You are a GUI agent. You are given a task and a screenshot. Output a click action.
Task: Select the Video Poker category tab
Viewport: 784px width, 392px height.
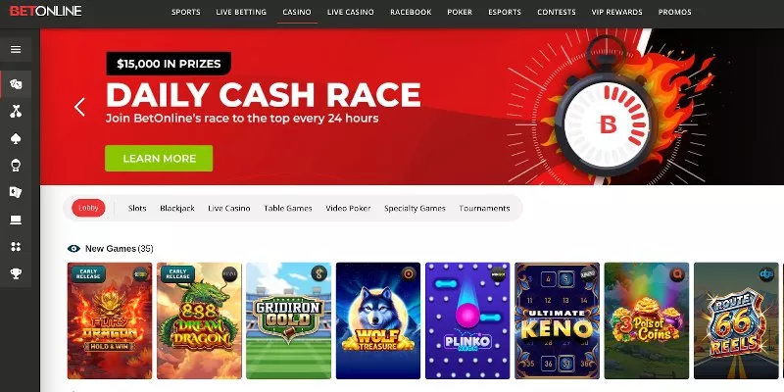(x=348, y=208)
